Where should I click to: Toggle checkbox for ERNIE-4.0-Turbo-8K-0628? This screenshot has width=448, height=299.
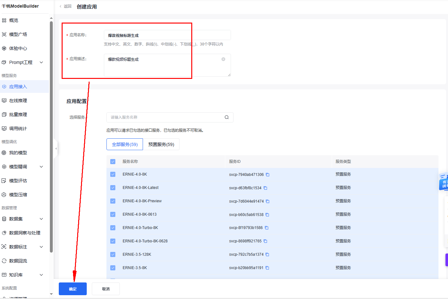[x=113, y=241]
